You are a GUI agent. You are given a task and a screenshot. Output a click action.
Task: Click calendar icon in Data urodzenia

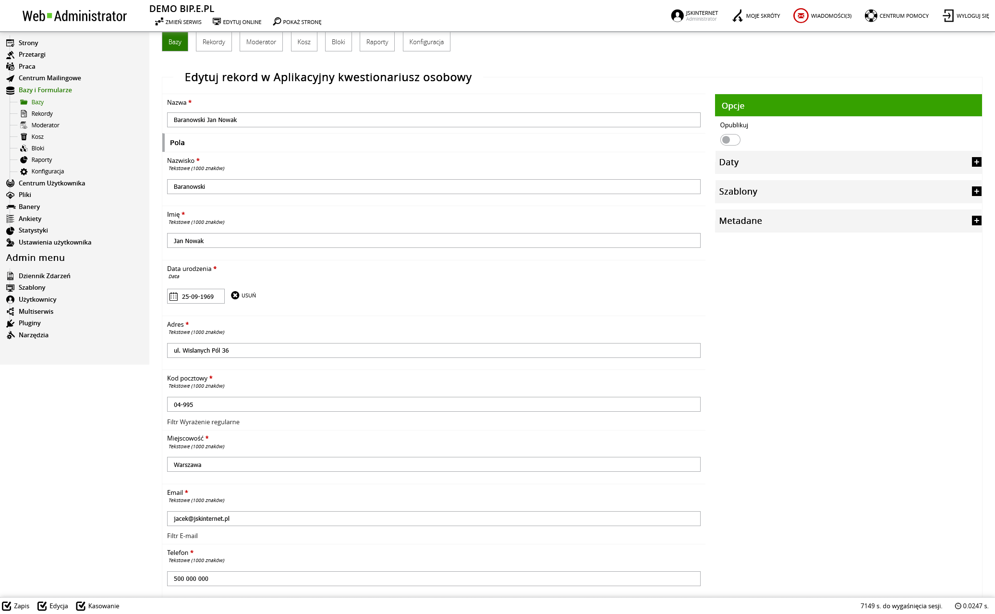click(174, 296)
